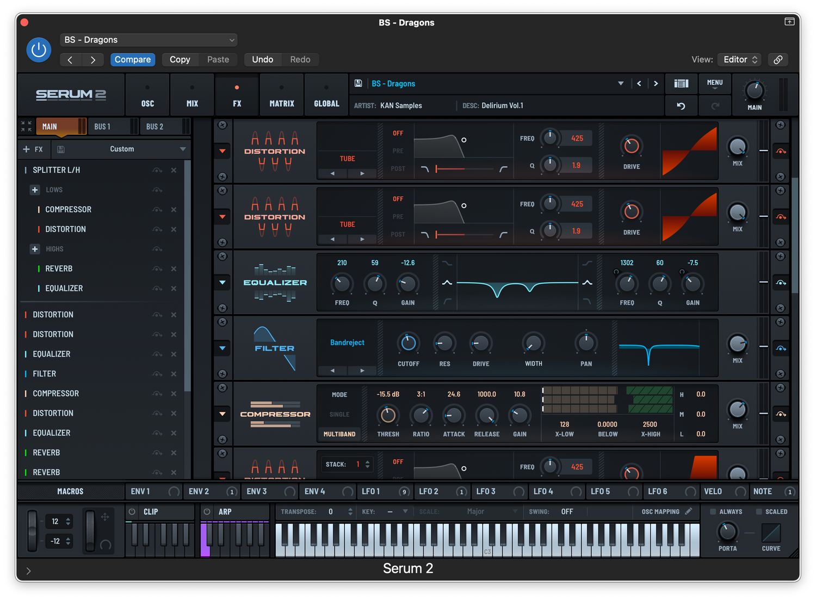This screenshot has width=816, height=600.
Task: Click the Filter CUTOFF knob
Action: pos(408,343)
